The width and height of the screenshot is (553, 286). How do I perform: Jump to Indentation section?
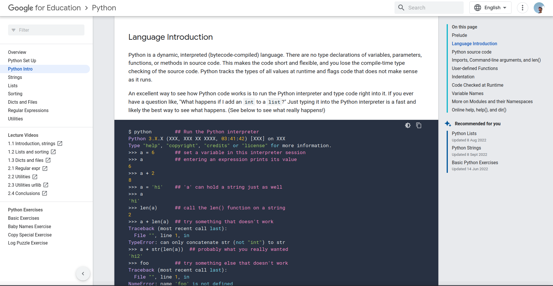463,77
